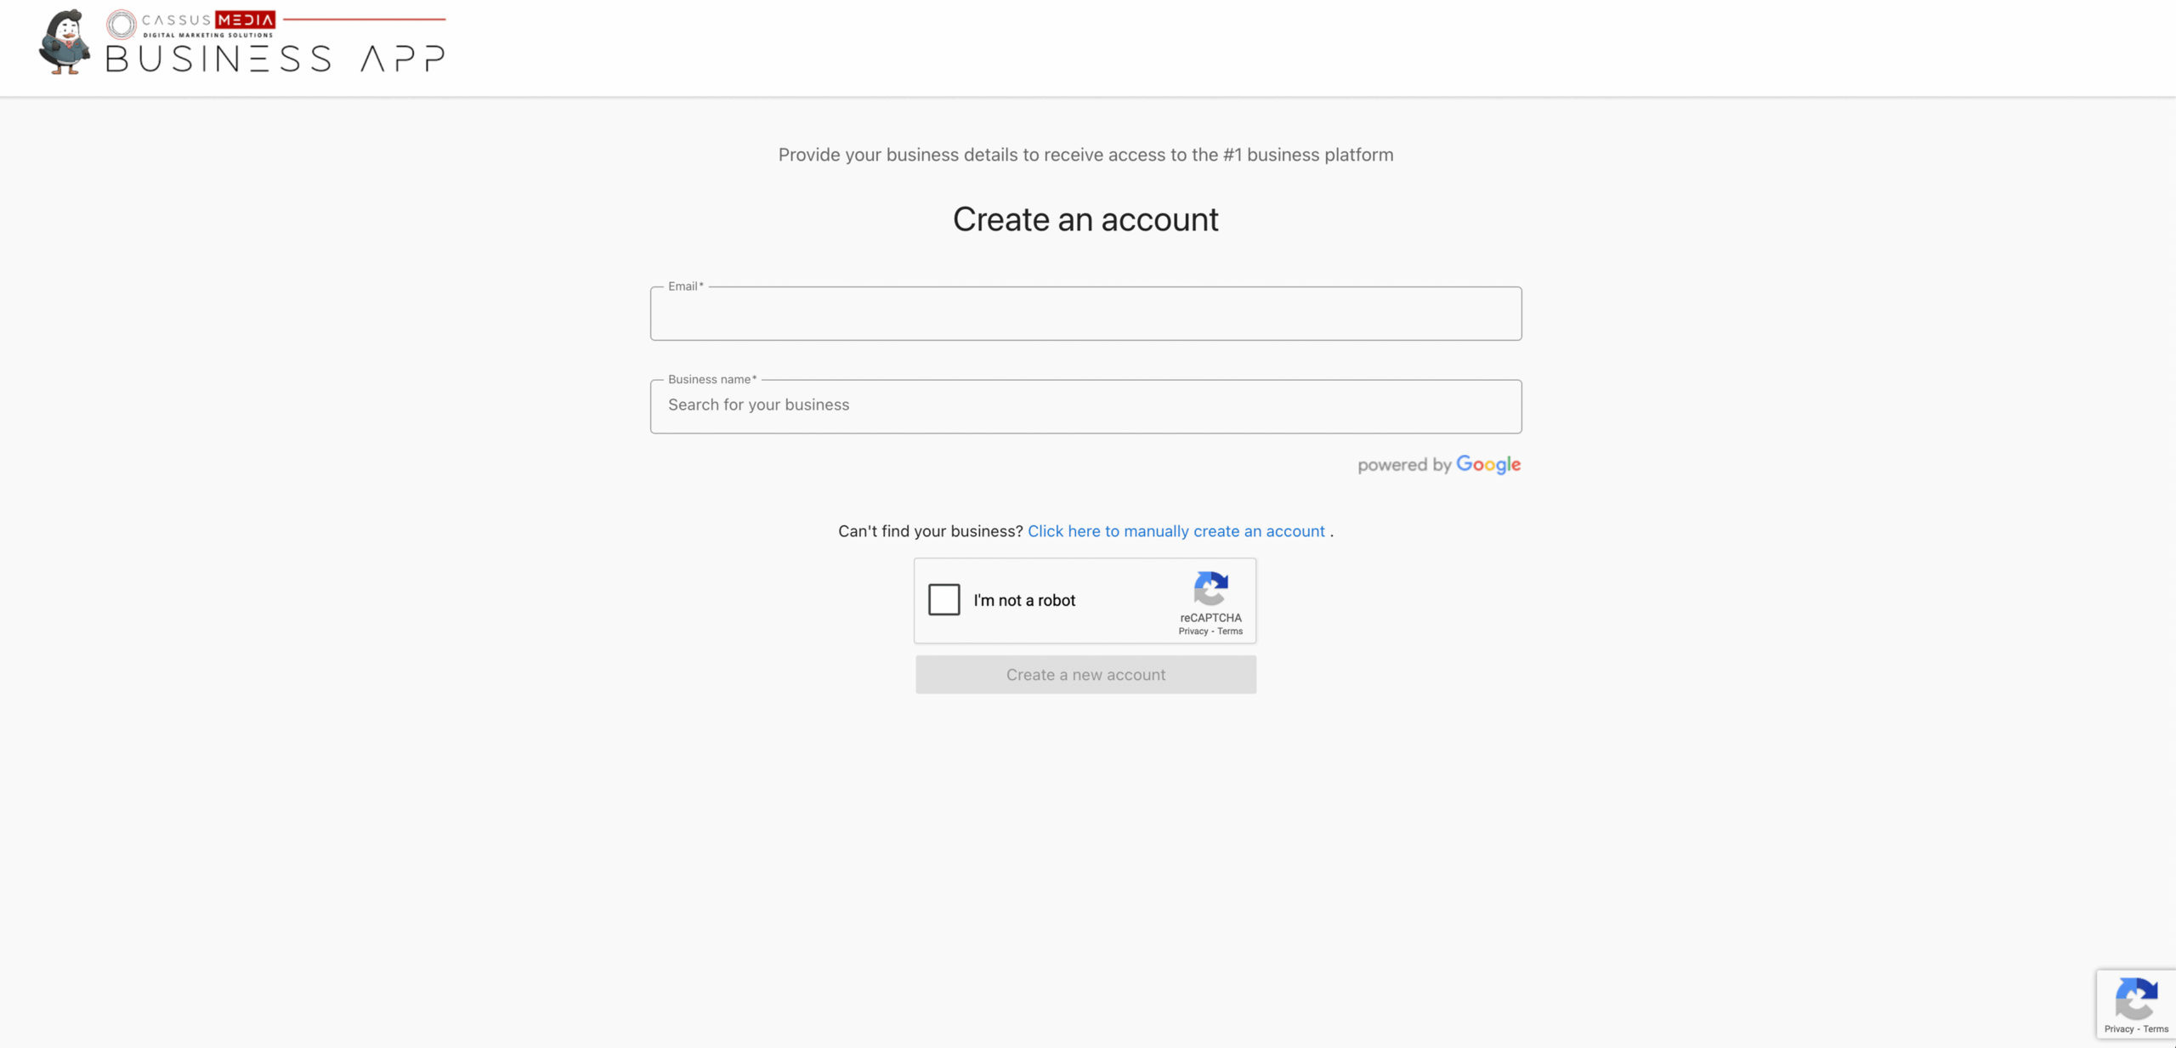Image resolution: width=2176 pixels, height=1048 pixels.
Task: Open the manually create an account link
Action: pos(1176,531)
